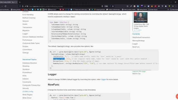This screenshot has height=100, width=178.
Task: Open the Indexes docs page
Action: (25, 79)
